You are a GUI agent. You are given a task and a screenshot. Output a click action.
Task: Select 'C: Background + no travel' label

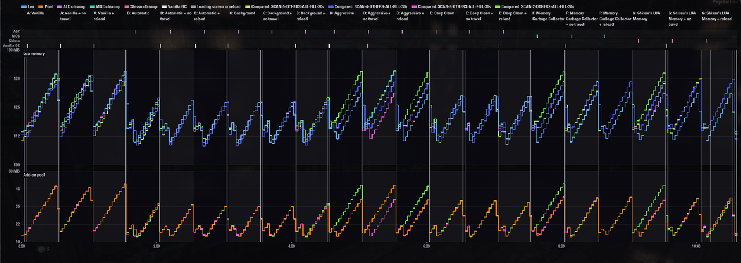click(x=278, y=16)
